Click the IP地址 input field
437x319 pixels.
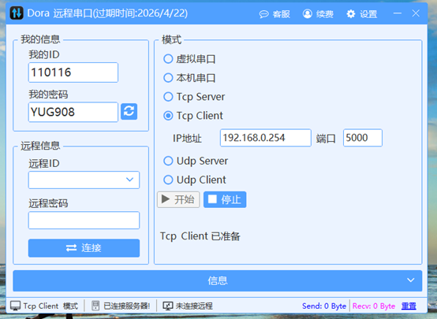point(266,138)
